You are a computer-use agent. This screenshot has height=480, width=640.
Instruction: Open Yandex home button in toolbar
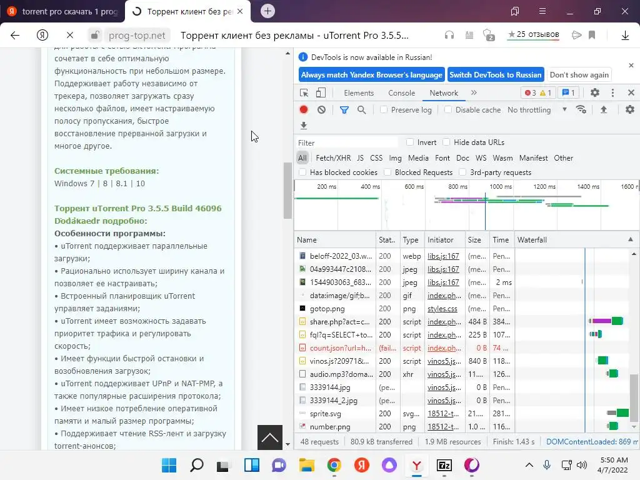click(x=42, y=35)
